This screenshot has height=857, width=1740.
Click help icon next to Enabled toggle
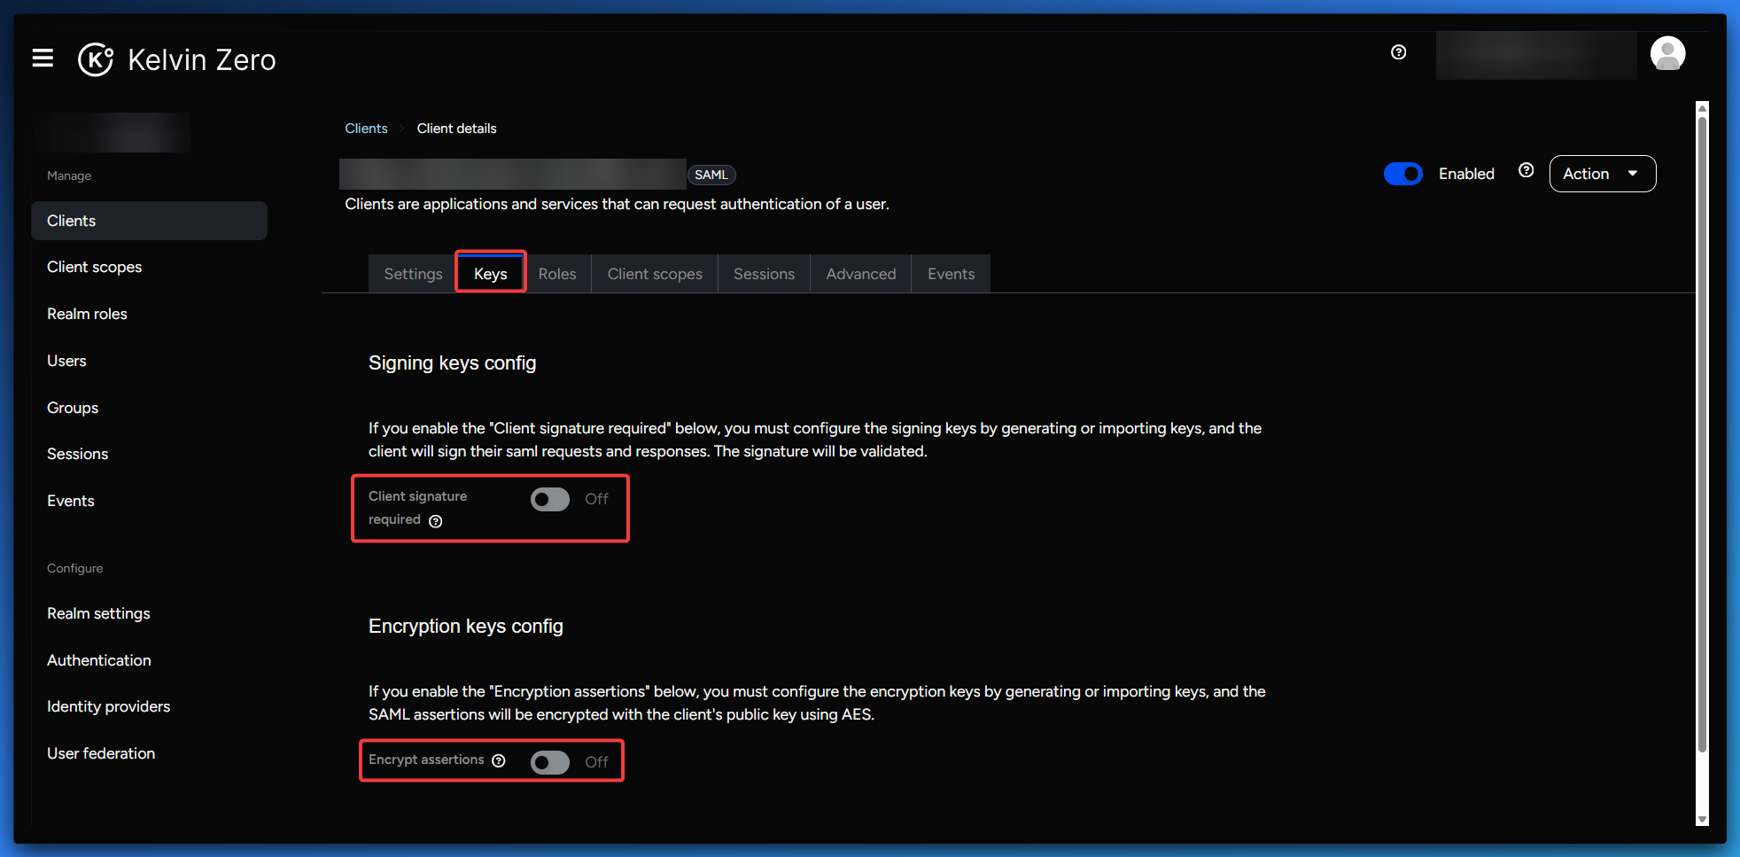tap(1526, 171)
